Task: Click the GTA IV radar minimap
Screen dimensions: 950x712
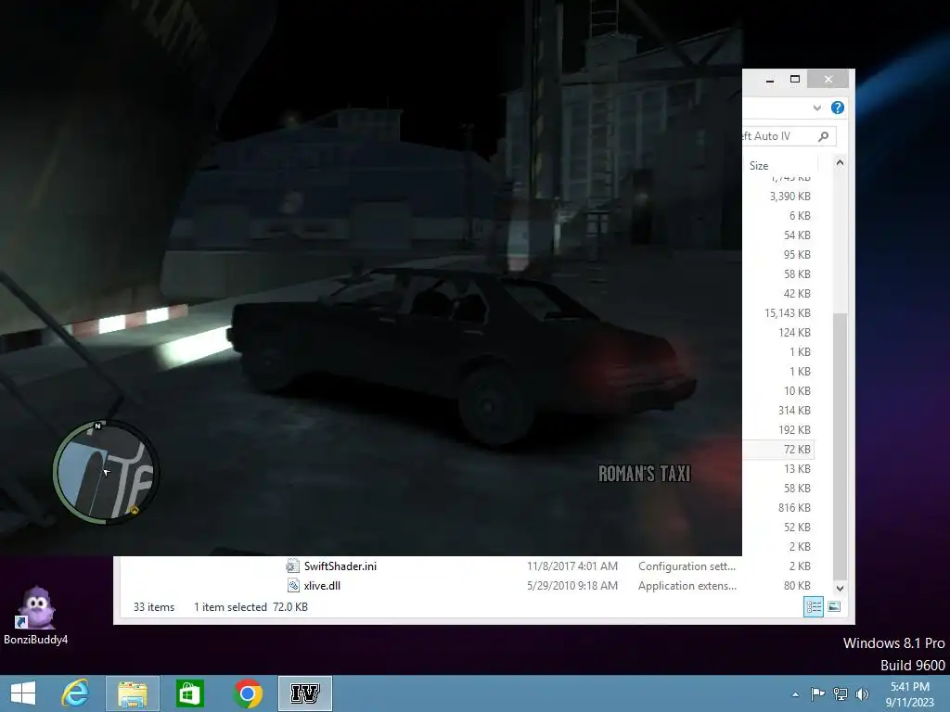Action: tap(106, 472)
